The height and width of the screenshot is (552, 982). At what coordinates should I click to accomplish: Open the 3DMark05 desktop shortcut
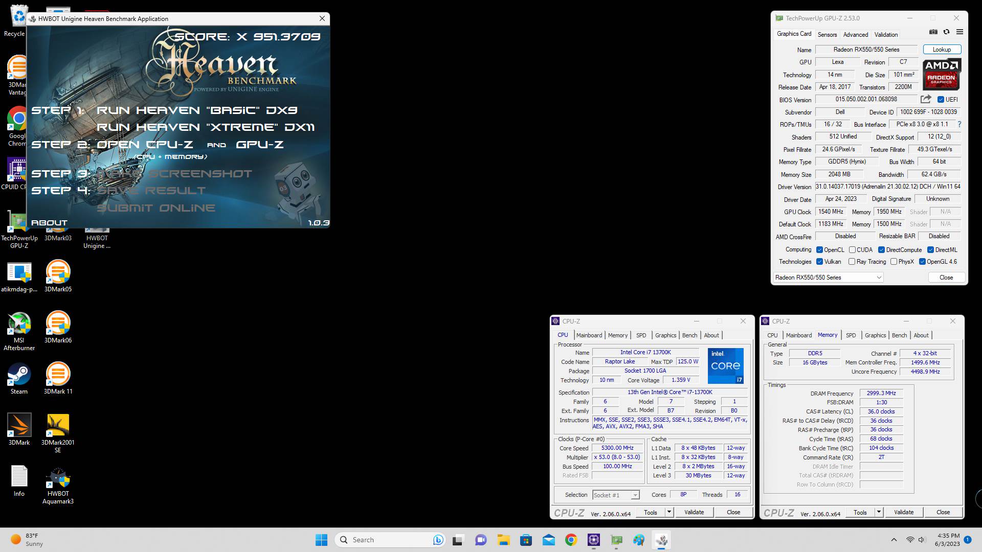58,277
